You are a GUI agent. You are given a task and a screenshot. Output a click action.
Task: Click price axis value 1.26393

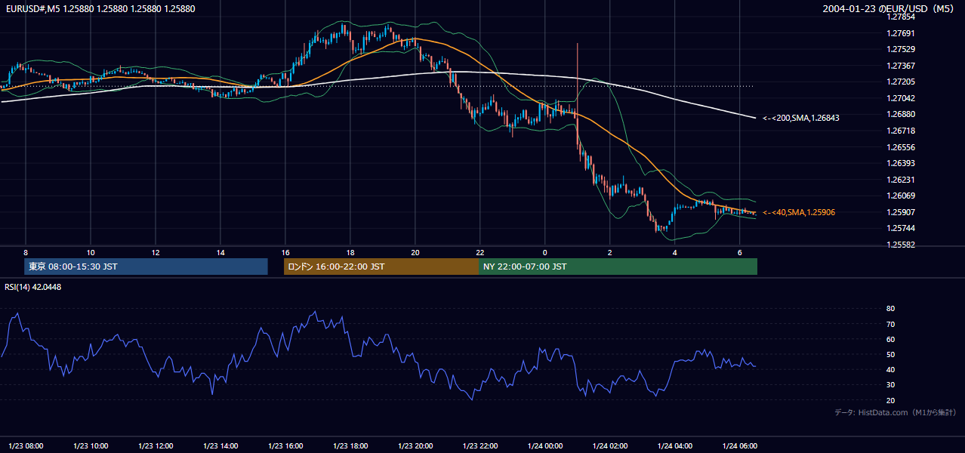tap(900, 163)
